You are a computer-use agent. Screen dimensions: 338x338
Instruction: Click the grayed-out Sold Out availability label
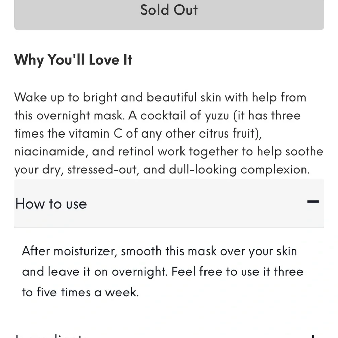coord(169,10)
